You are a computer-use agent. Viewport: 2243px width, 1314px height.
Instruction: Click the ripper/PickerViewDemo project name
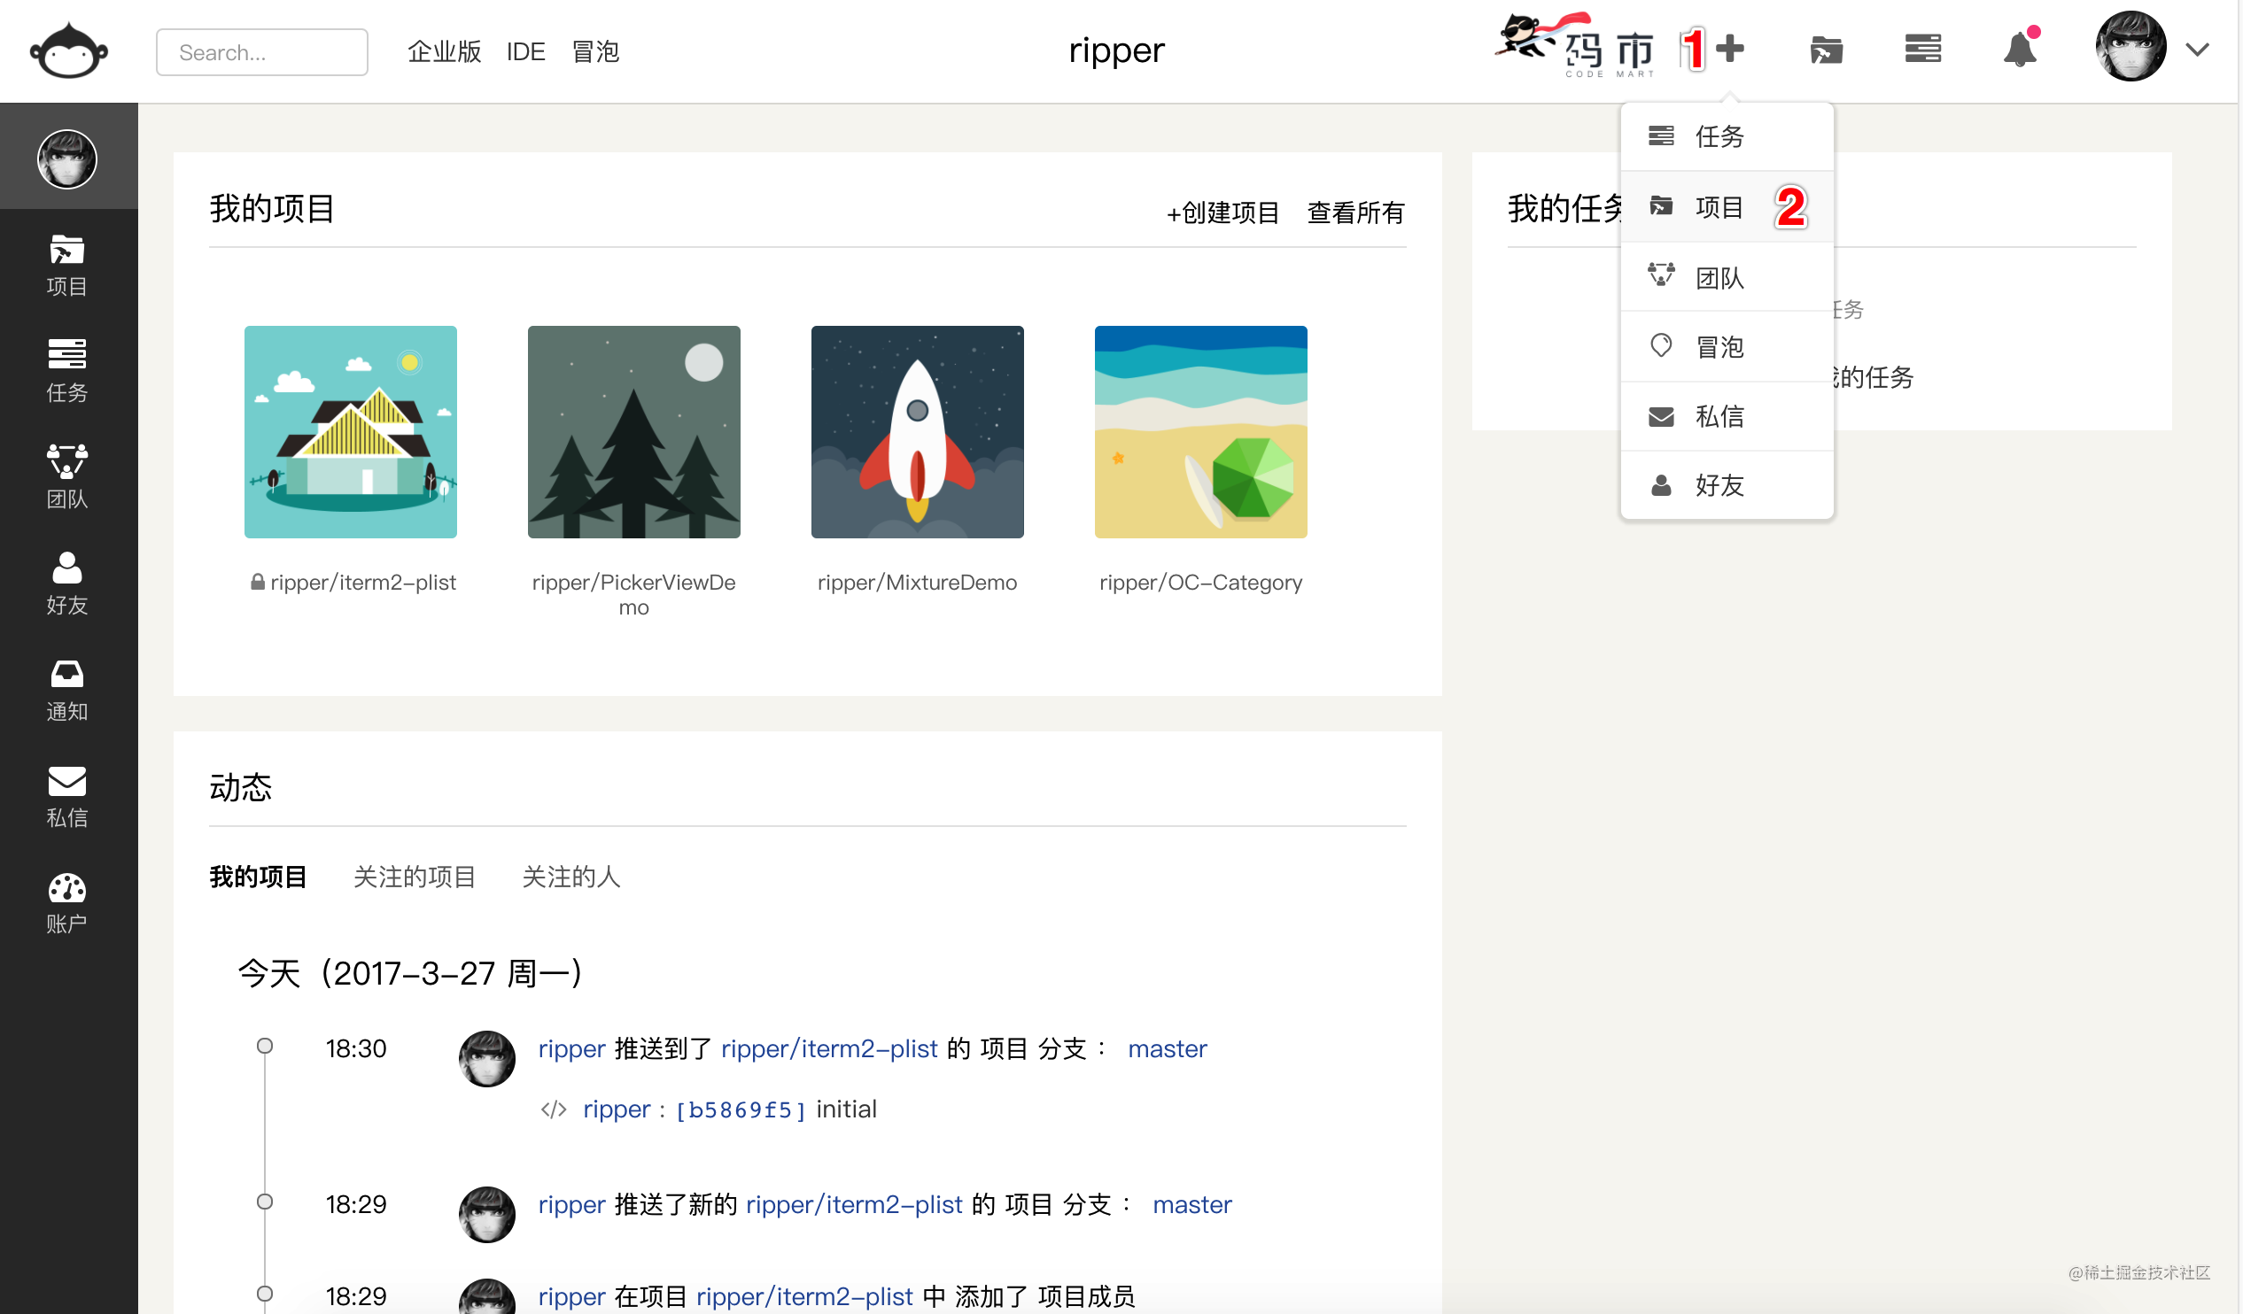pyautogui.click(x=633, y=594)
